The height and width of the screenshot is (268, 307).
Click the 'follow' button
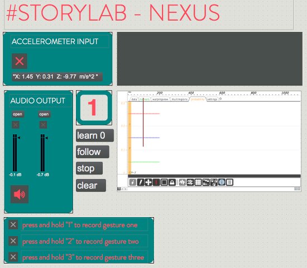pos(93,152)
